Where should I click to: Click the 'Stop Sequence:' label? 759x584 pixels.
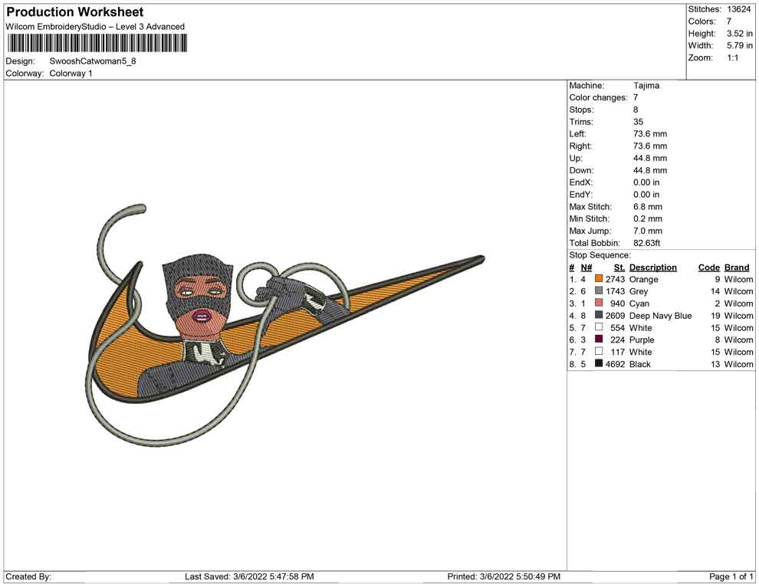pyautogui.click(x=600, y=255)
